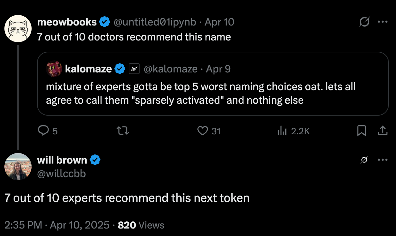Click kalomaze's affiliation badge icon
This screenshot has height=236, width=396.
pos(134,69)
